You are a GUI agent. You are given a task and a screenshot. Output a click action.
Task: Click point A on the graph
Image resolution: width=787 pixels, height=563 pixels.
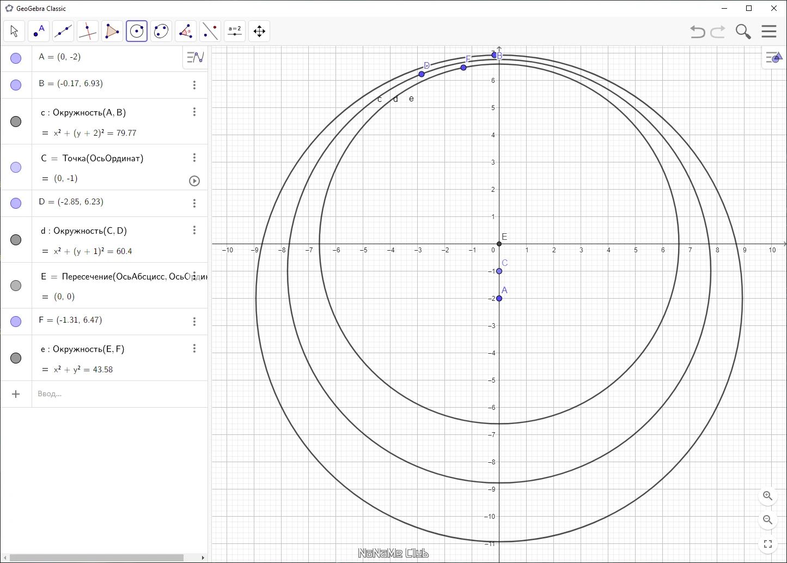[499, 298]
